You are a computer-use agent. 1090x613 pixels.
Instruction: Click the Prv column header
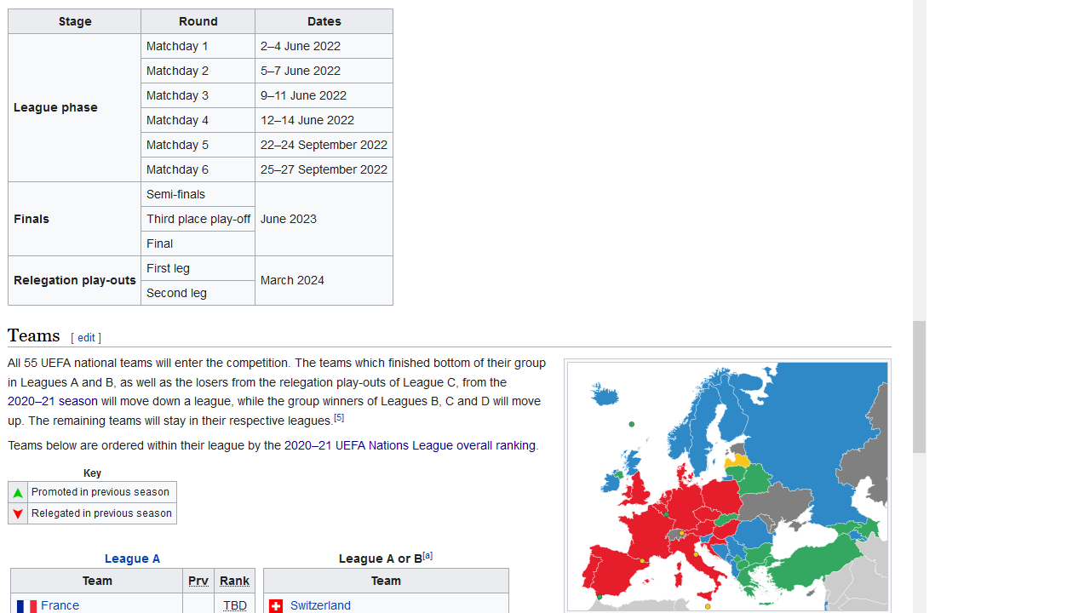(x=198, y=581)
